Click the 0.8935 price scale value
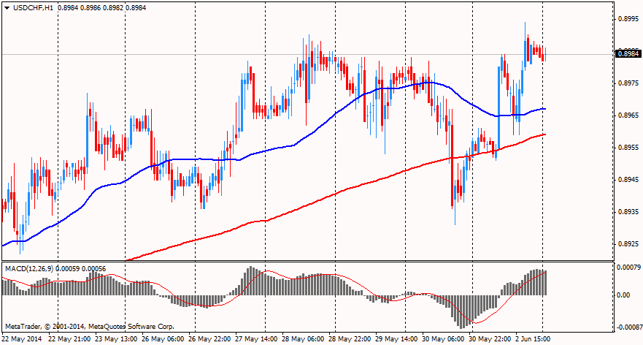Screen dimensions: 643x345 point(629,212)
